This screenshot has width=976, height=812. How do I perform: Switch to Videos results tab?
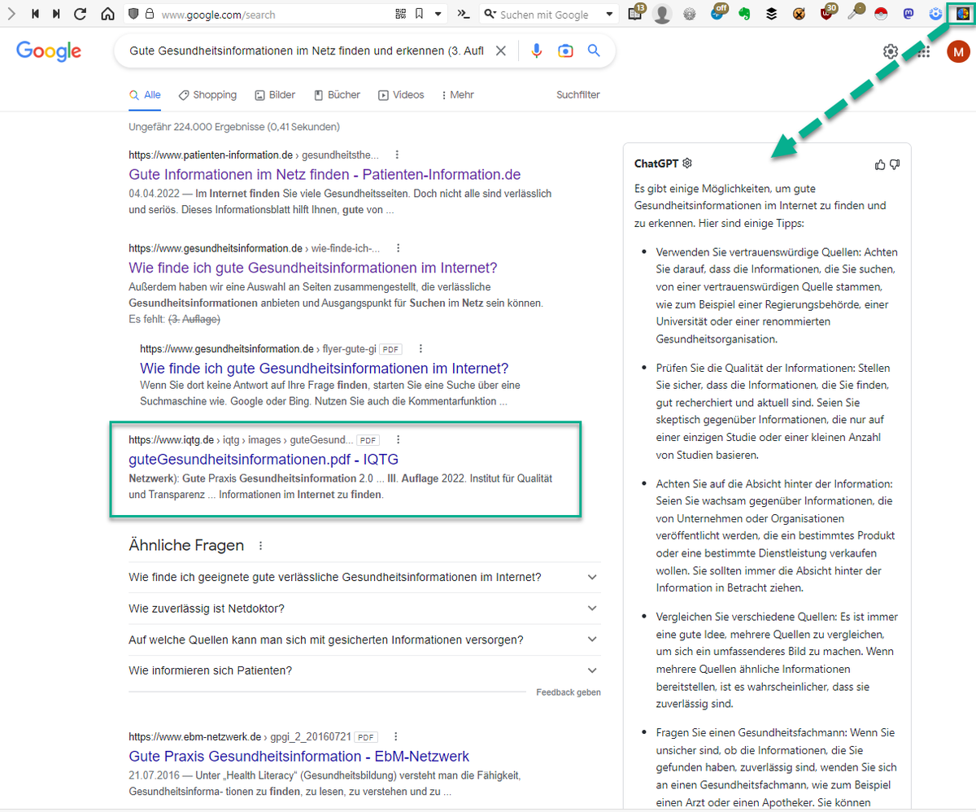pyautogui.click(x=401, y=95)
